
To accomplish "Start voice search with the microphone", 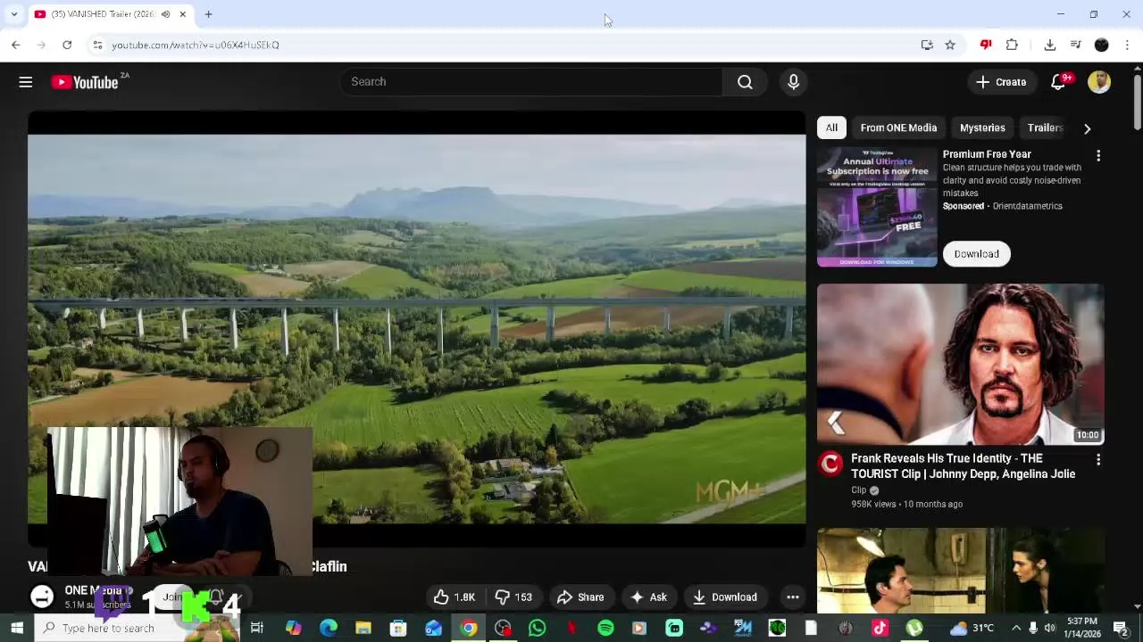I will click(x=794, y=82).
